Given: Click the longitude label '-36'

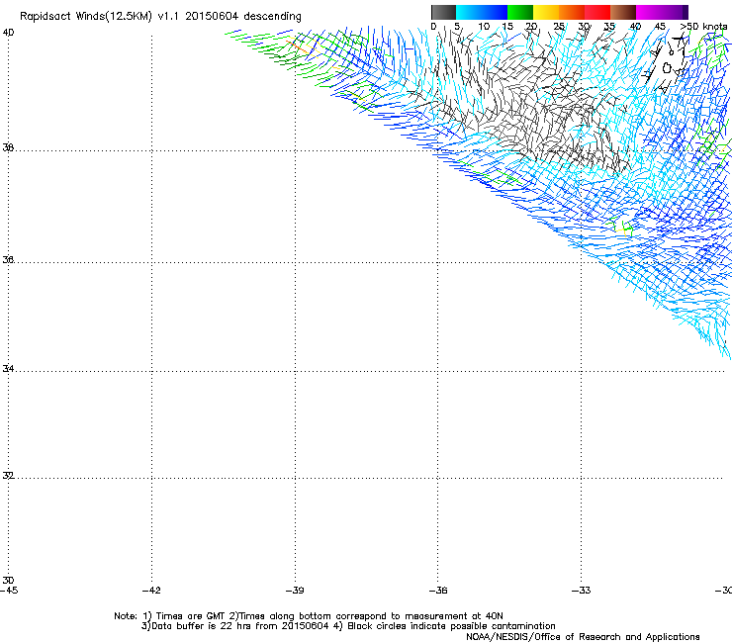Looking at the screenshot, I should click(438, 591).
